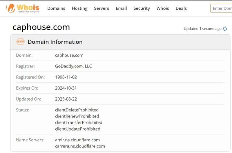Viewport: 232px width, 153px height.
Task: Focus the Enter Domain search field
Action: pyautogui.click(x=221, y=8)
